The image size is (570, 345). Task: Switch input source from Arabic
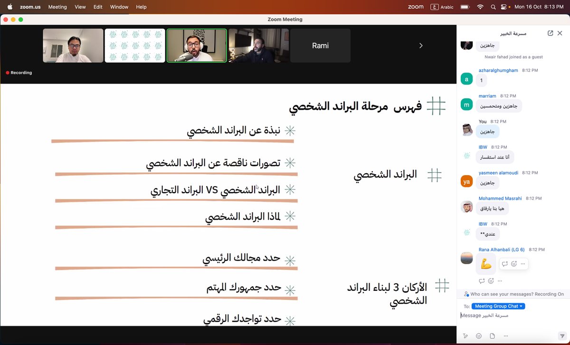tap(442, 7)
